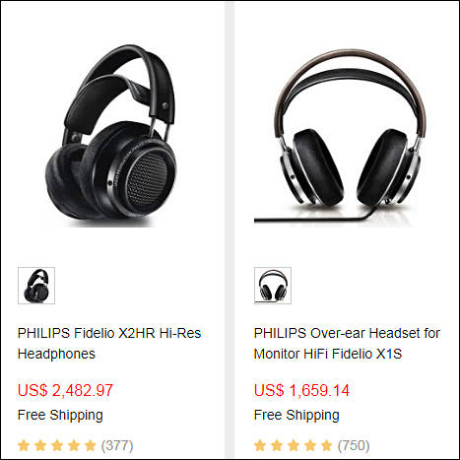Click Free Shipping under X2HR headphones

click(x=60, y=415)
